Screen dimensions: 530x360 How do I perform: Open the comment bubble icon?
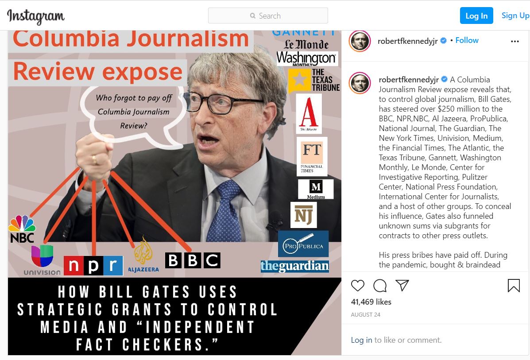380,286
